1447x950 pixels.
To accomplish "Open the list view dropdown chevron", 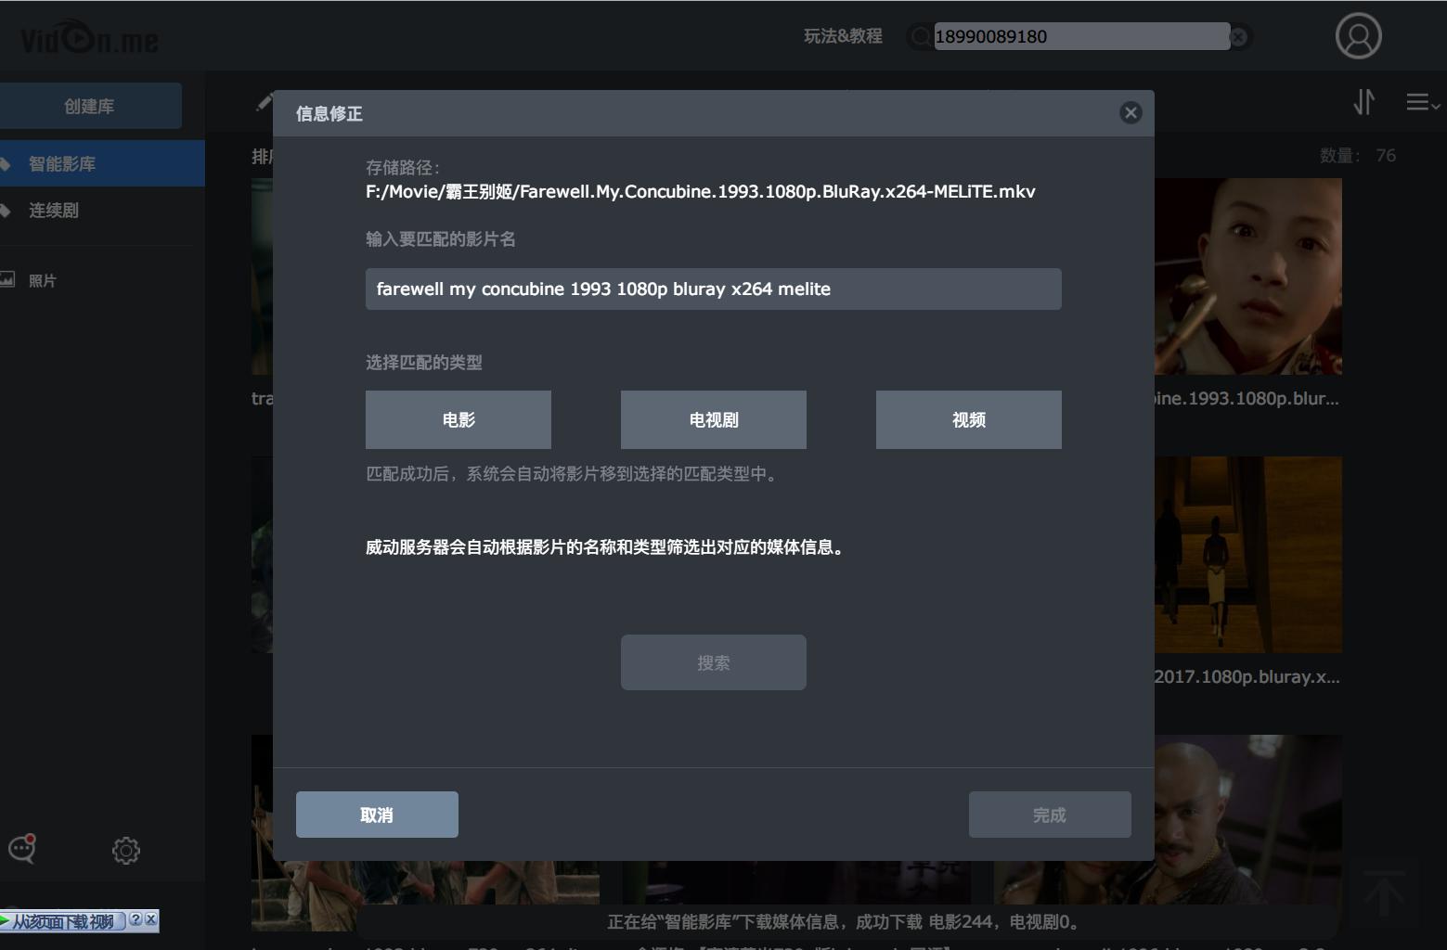I will [x=1421, y=102].
